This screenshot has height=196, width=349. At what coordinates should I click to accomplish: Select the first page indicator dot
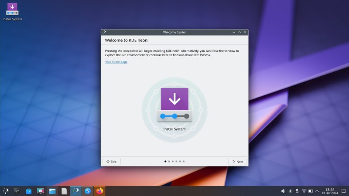pos(165,162)
